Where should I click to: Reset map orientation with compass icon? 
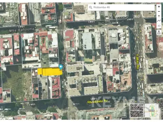[159, 16]
